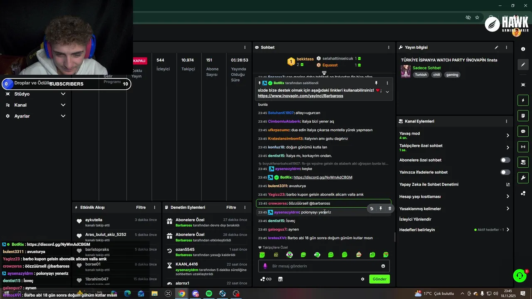Delete the highlighted chat message with trash icon
Viewport: 532px width, 299px height.
pos(389,208)
